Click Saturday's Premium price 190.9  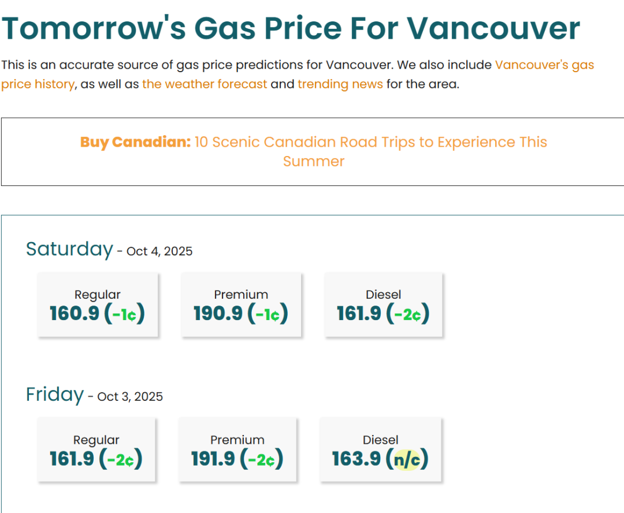218,314
